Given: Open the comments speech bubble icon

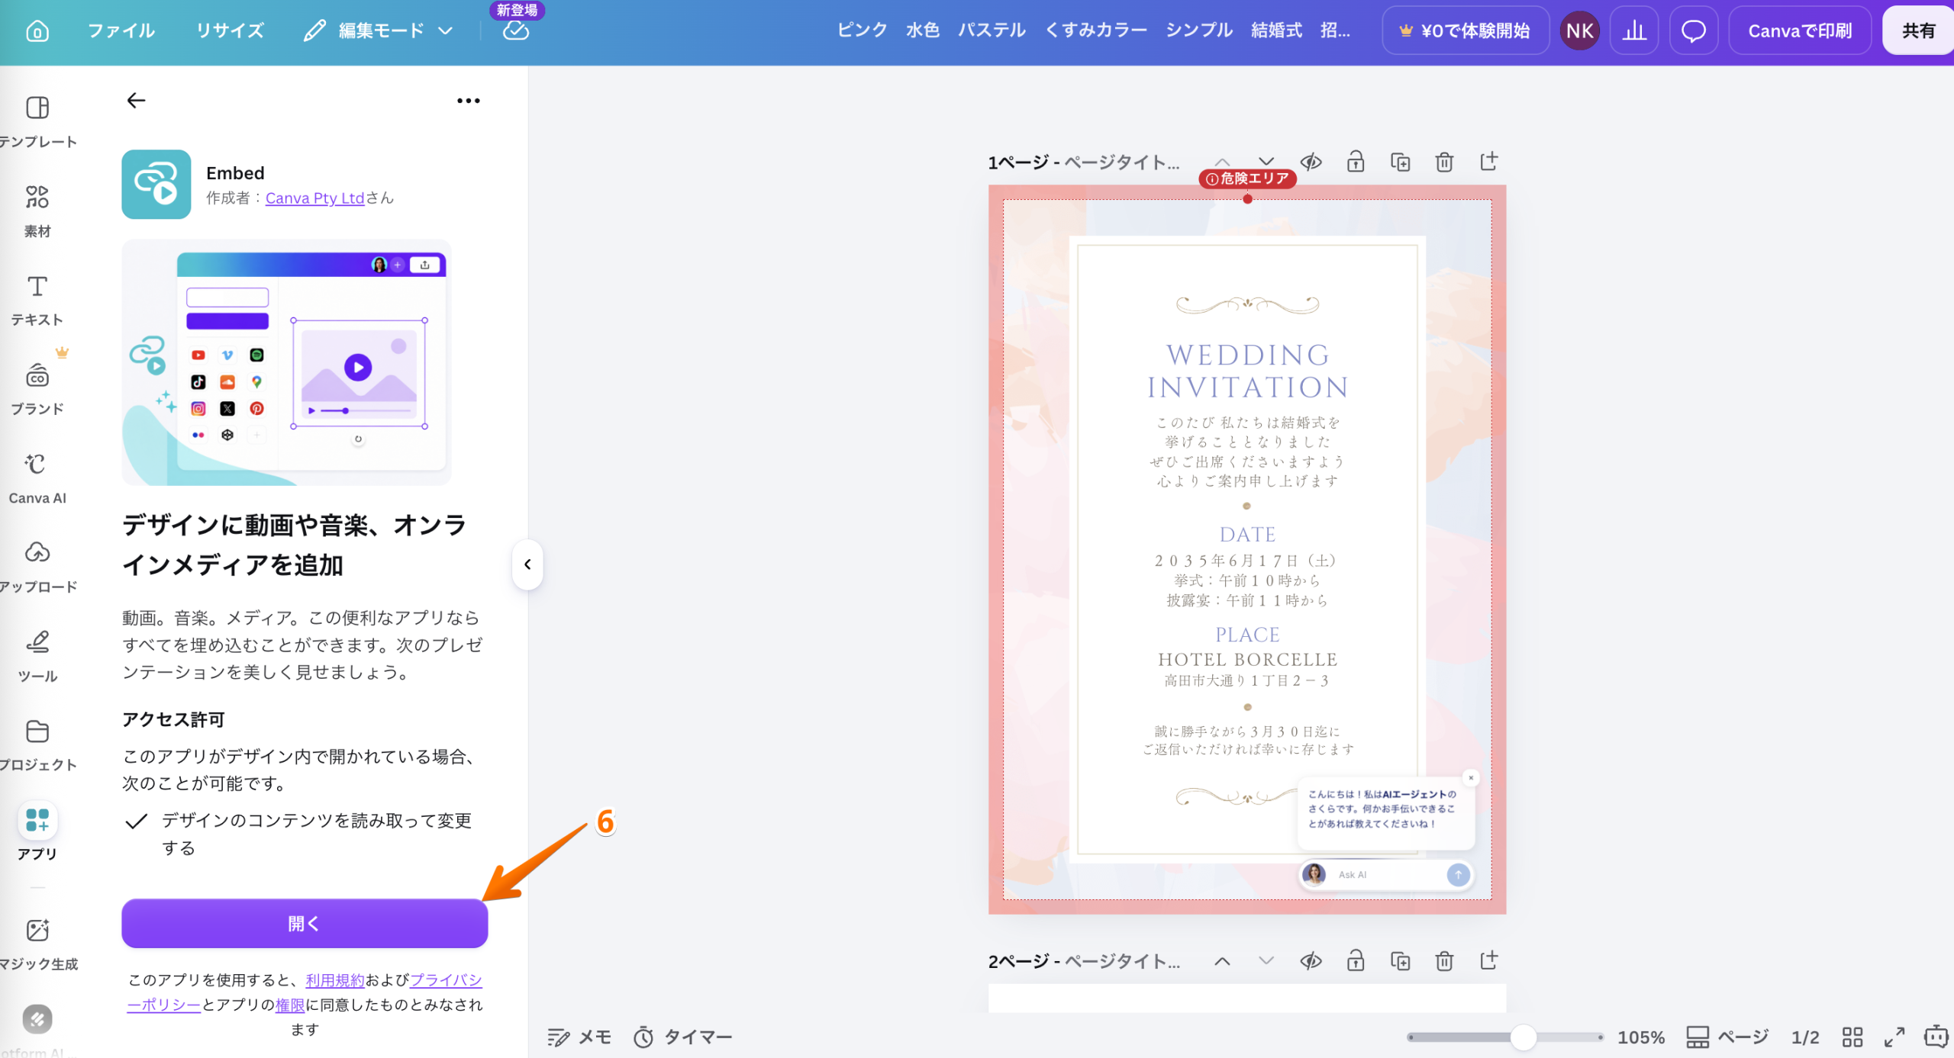Looking at the screenshot, I should tap(1694, 31).
